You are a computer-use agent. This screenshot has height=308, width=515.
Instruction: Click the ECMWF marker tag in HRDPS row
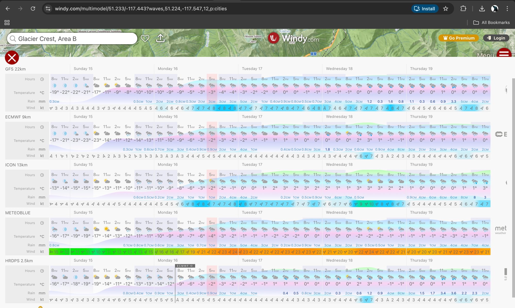[185, 266]
